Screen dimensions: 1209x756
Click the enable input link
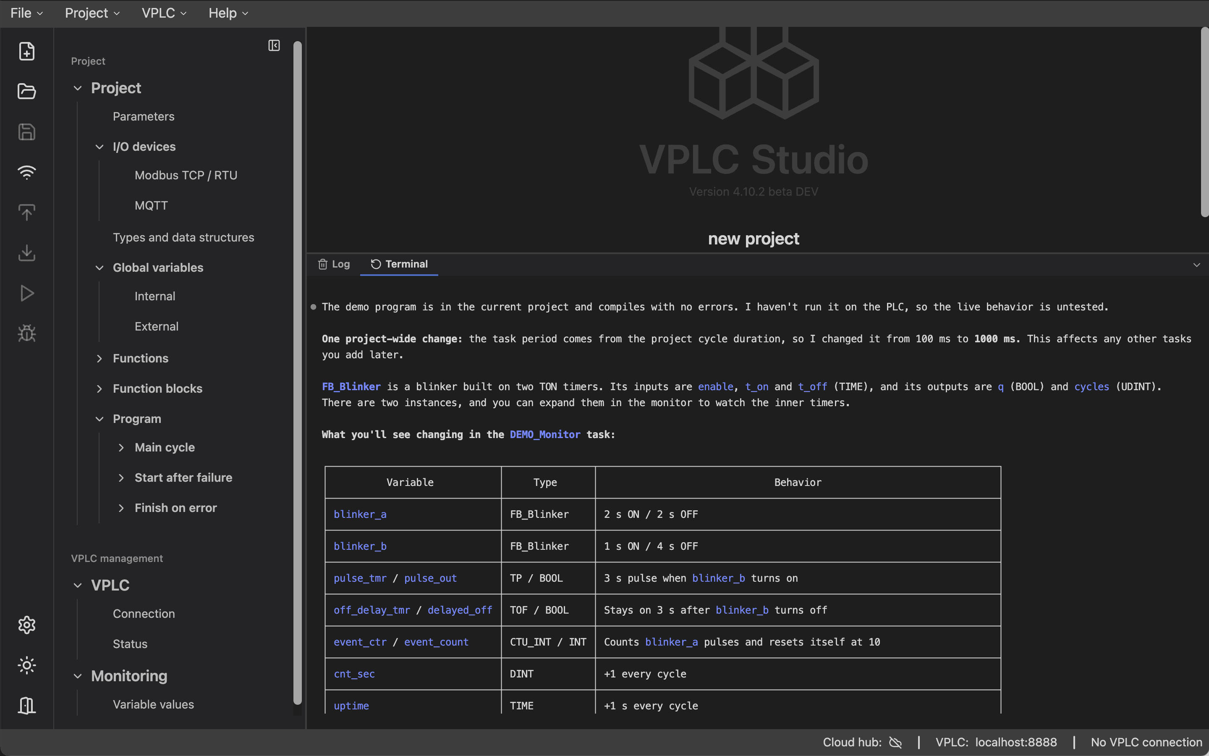tap(715, 386)
